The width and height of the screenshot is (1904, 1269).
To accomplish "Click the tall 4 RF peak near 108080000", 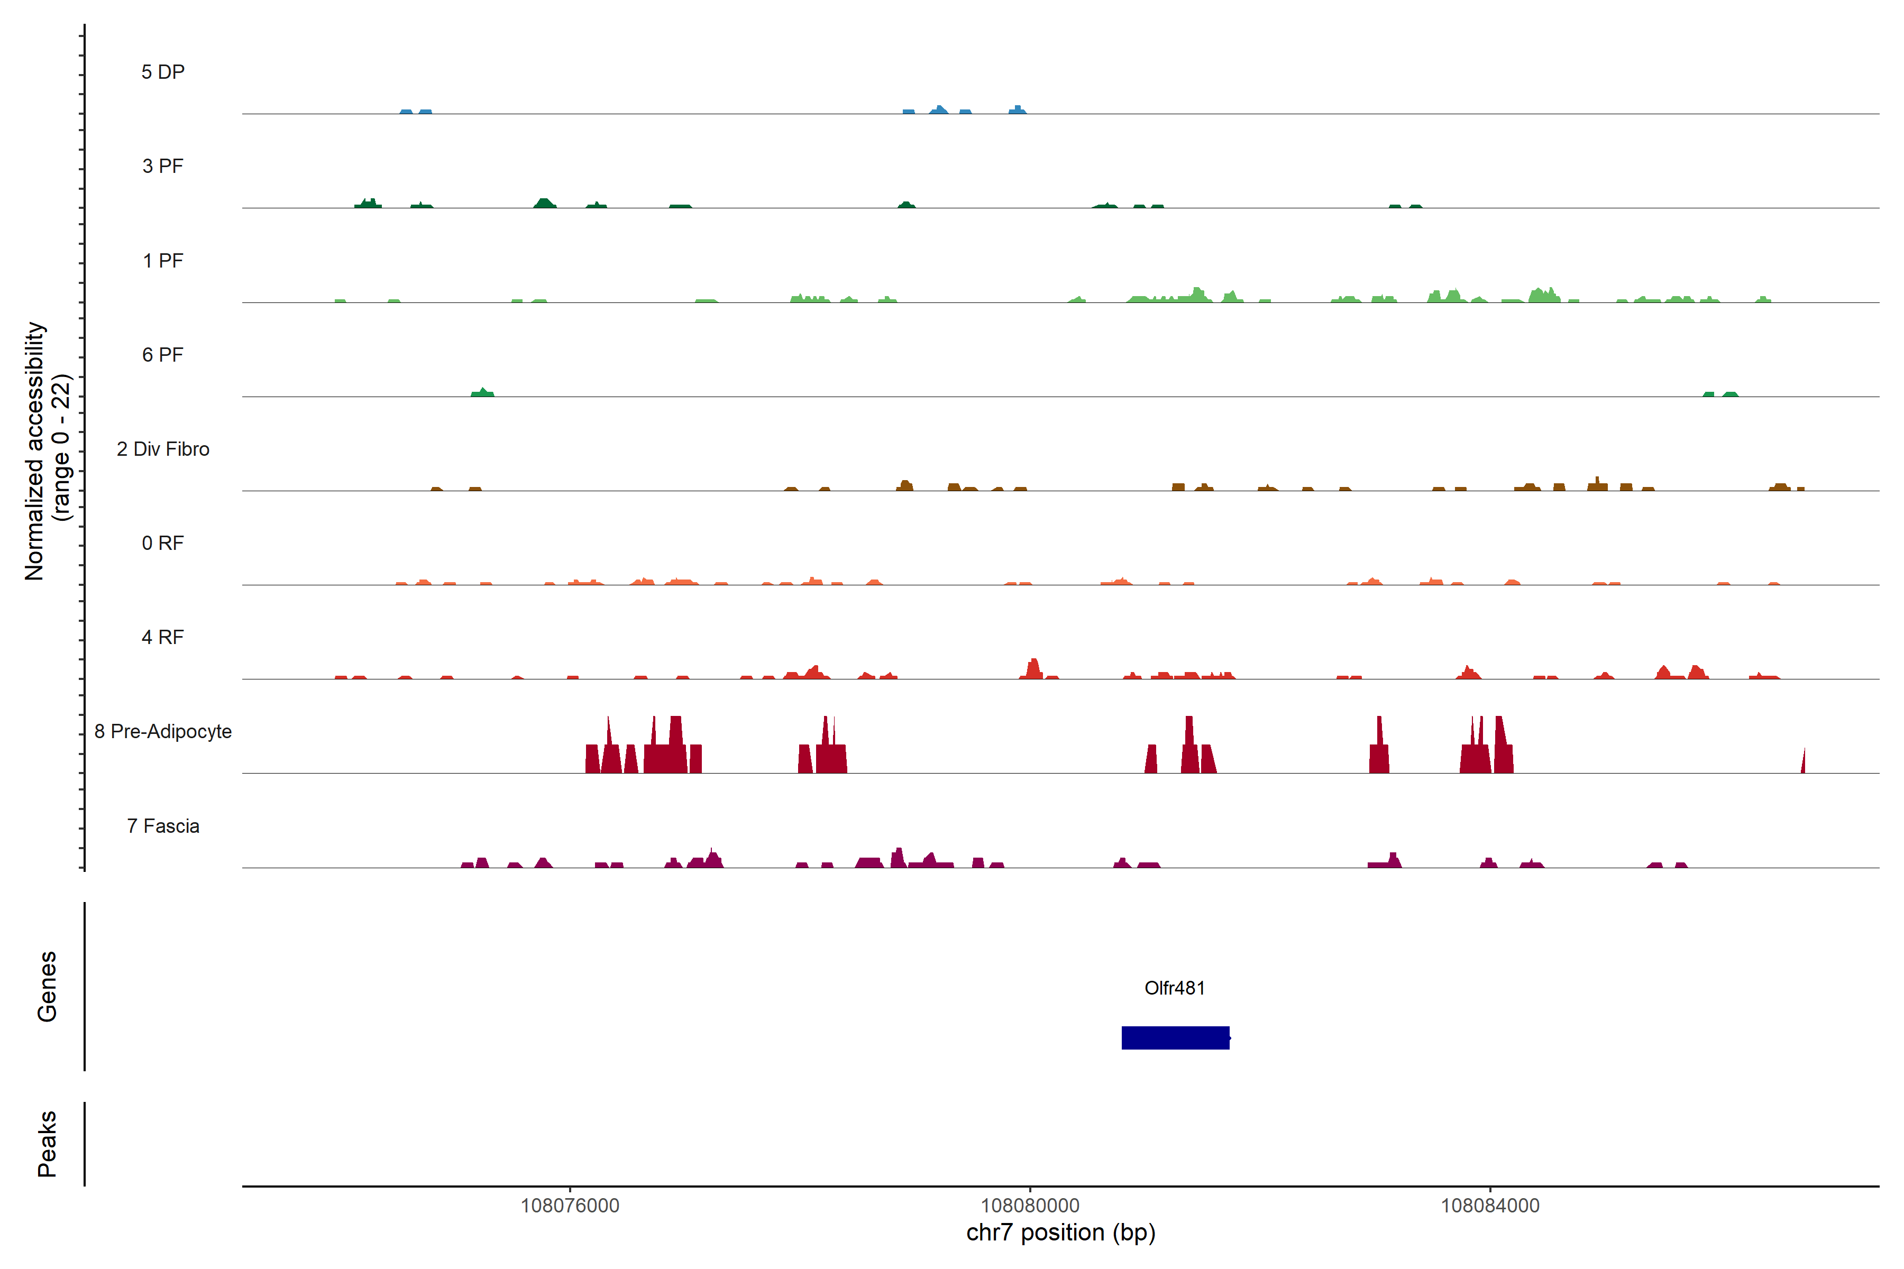I will pyautogui.click(x=1034, y=670).
